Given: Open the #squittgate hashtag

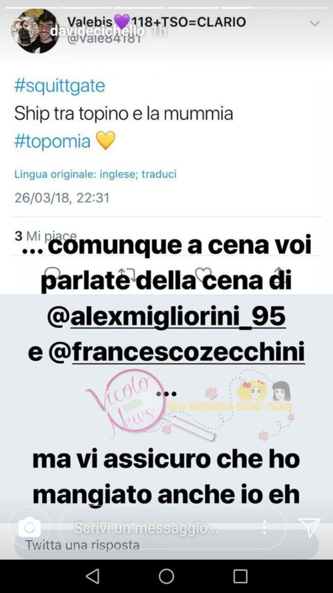Looking at the screenshot, I should (x=60, y=85).
